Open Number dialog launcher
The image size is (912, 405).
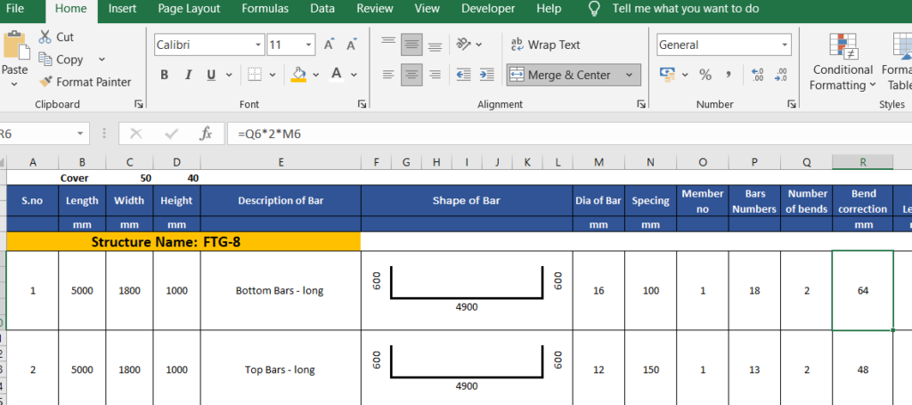(x=792, y=104)
